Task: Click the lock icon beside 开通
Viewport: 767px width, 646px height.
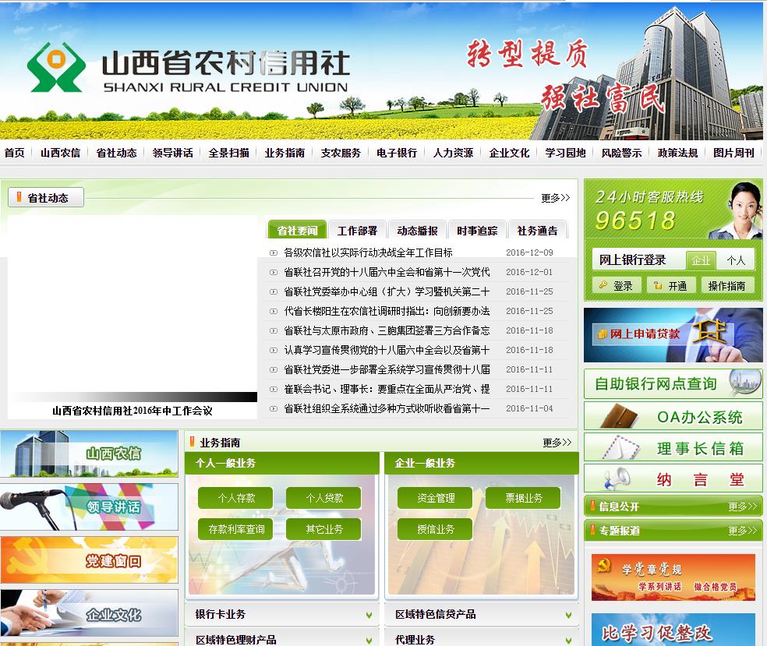Action: (658, 285)
